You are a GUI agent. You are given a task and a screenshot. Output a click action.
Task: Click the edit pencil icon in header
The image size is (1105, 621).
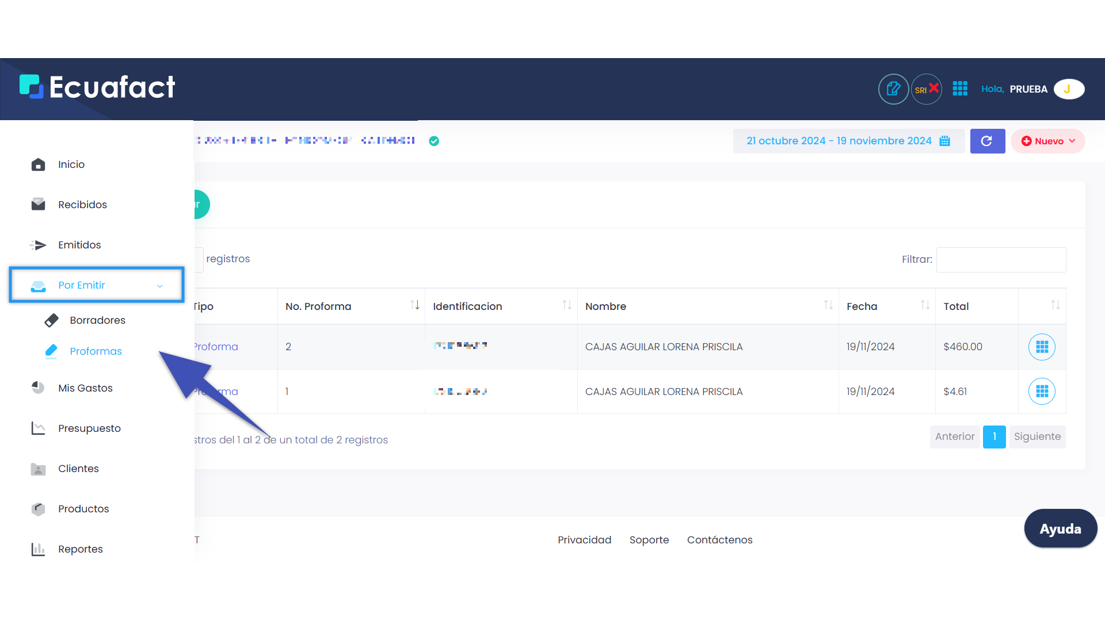(x=893, y=89)
